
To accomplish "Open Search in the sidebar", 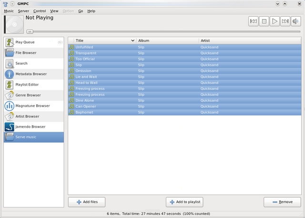I will point(34,63).
